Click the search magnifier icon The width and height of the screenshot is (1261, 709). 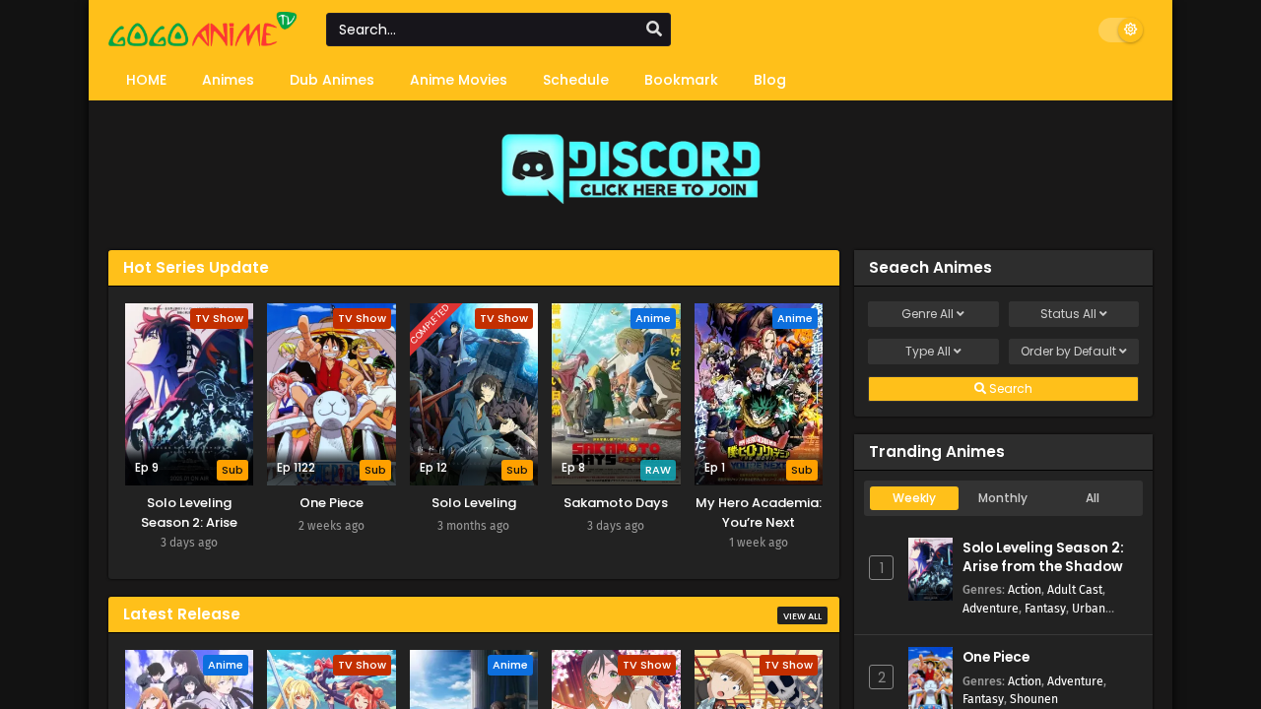pos(653,29)
